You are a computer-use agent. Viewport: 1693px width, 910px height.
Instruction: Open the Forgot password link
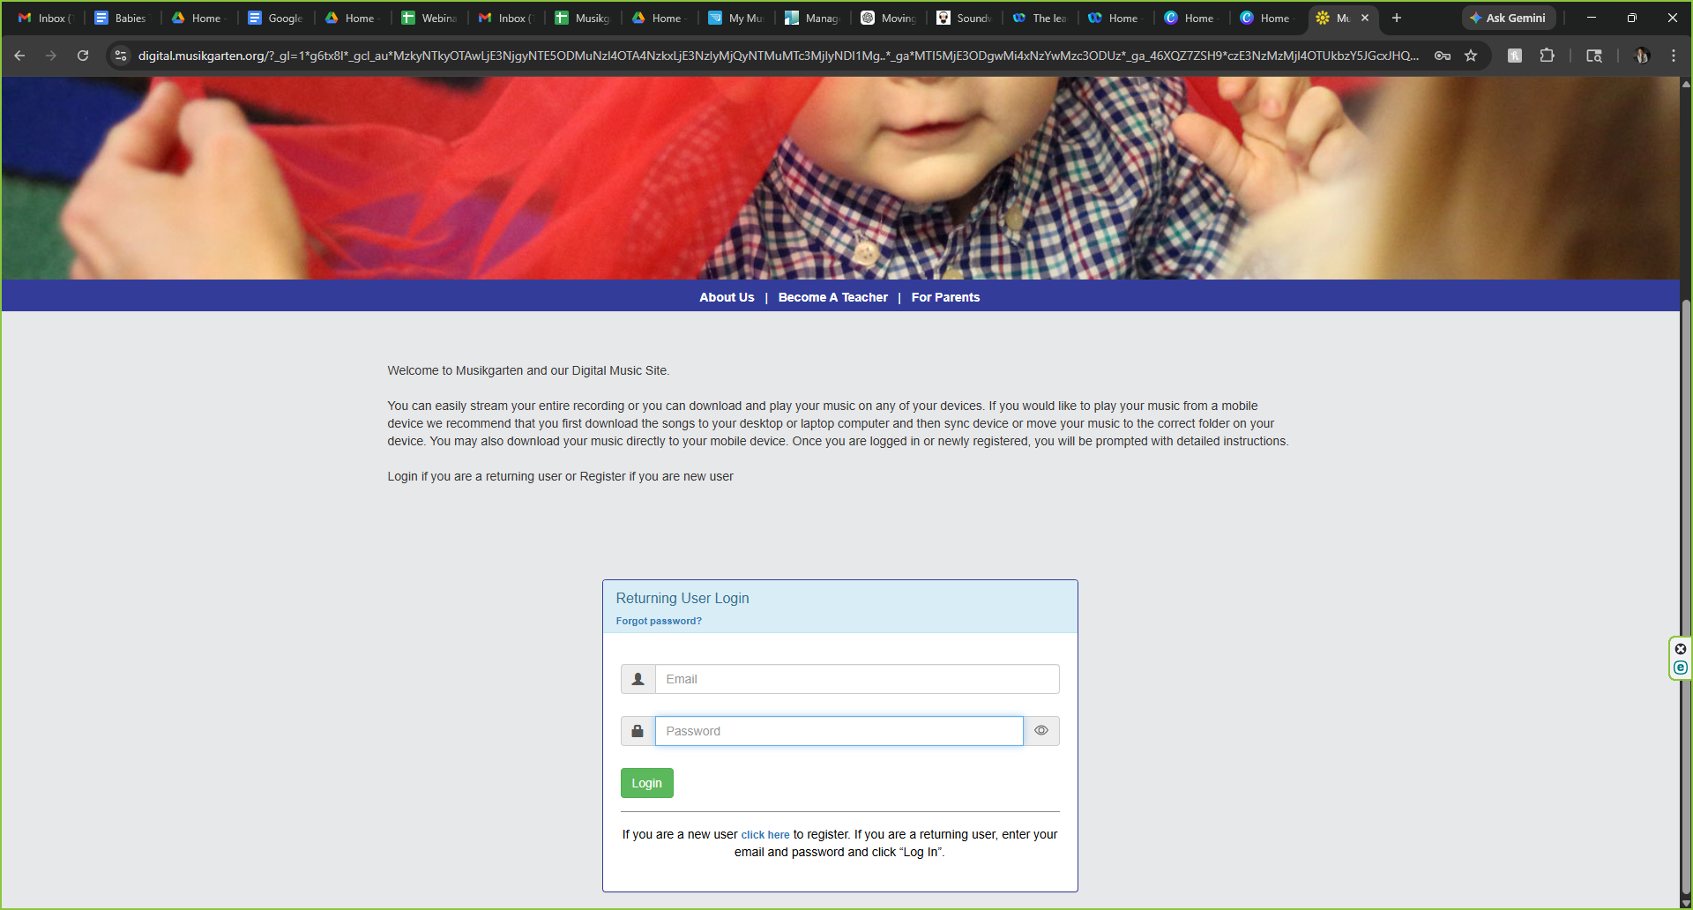coord(659,622)
